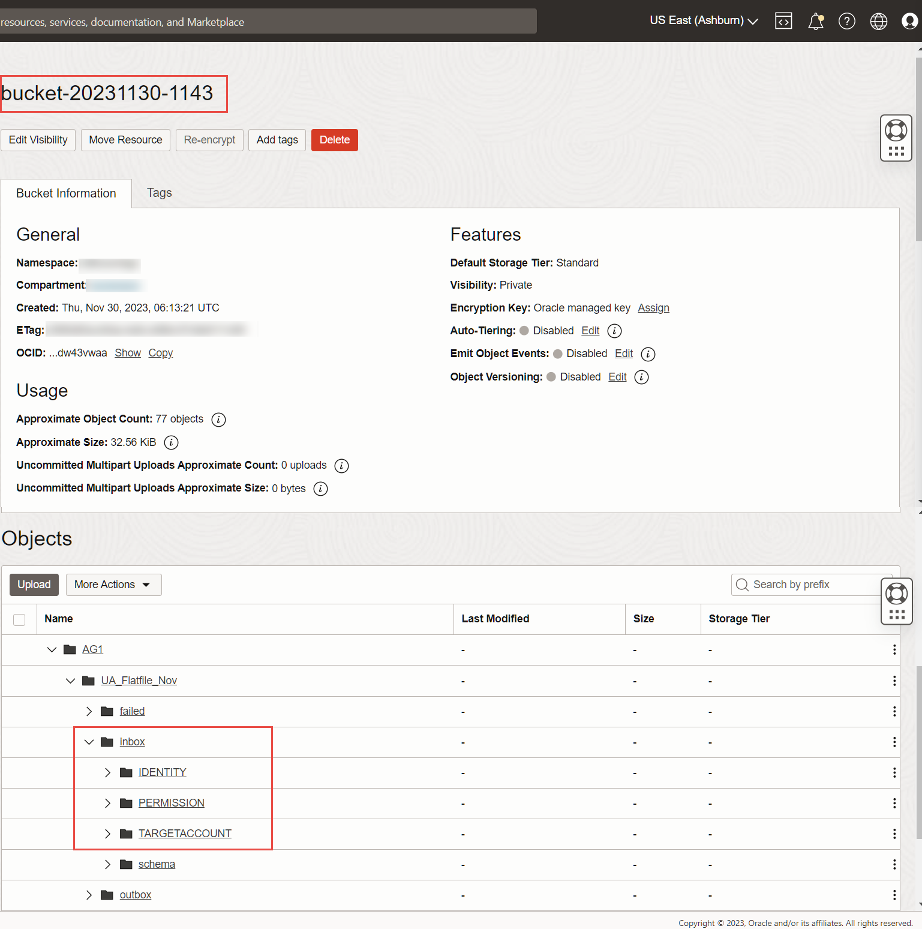Click the top search bar for resources and services
This screenshot has height=929, width=922.
pos(268,22)
